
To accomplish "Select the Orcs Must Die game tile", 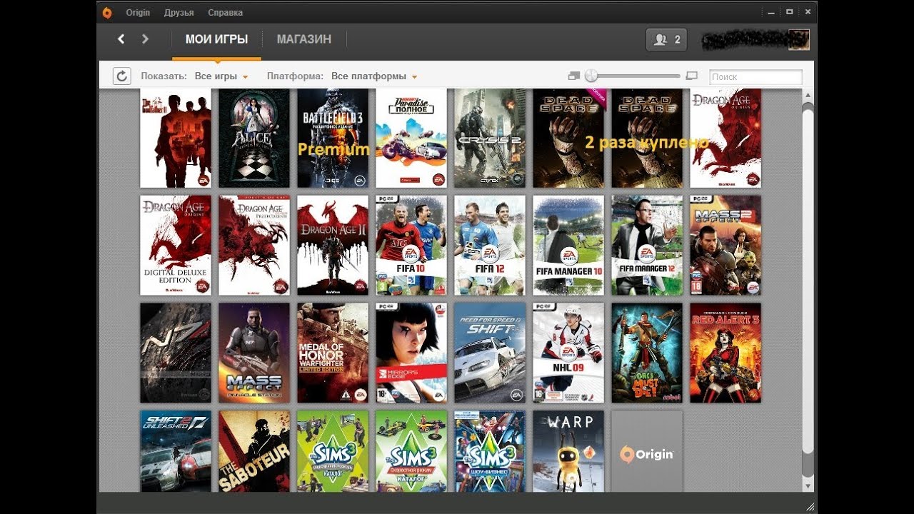I will 647,353.
